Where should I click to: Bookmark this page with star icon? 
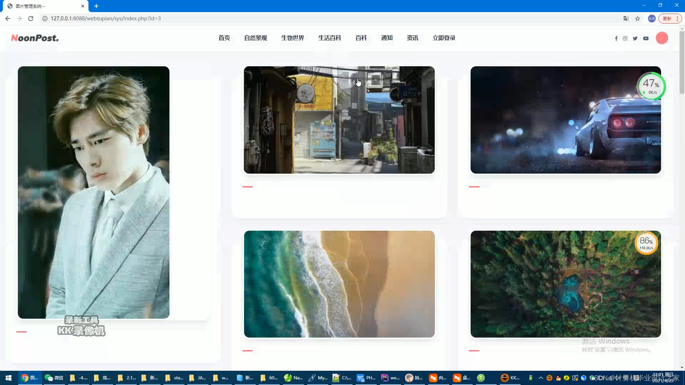(x=638, y=19)
